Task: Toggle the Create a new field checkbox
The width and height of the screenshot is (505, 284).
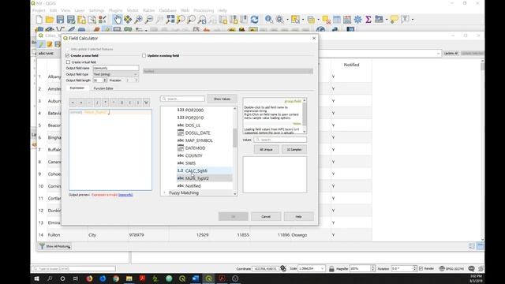Action: [68, 55]
